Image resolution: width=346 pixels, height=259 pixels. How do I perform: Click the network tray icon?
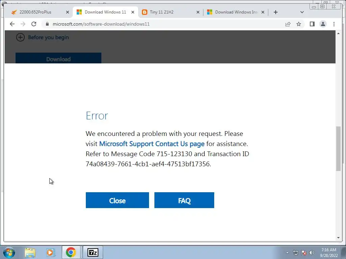[295, 253]
